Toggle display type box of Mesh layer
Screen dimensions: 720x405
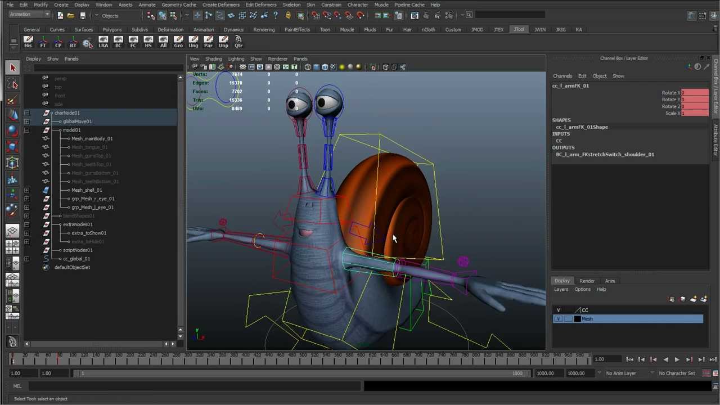coord(568,319)
